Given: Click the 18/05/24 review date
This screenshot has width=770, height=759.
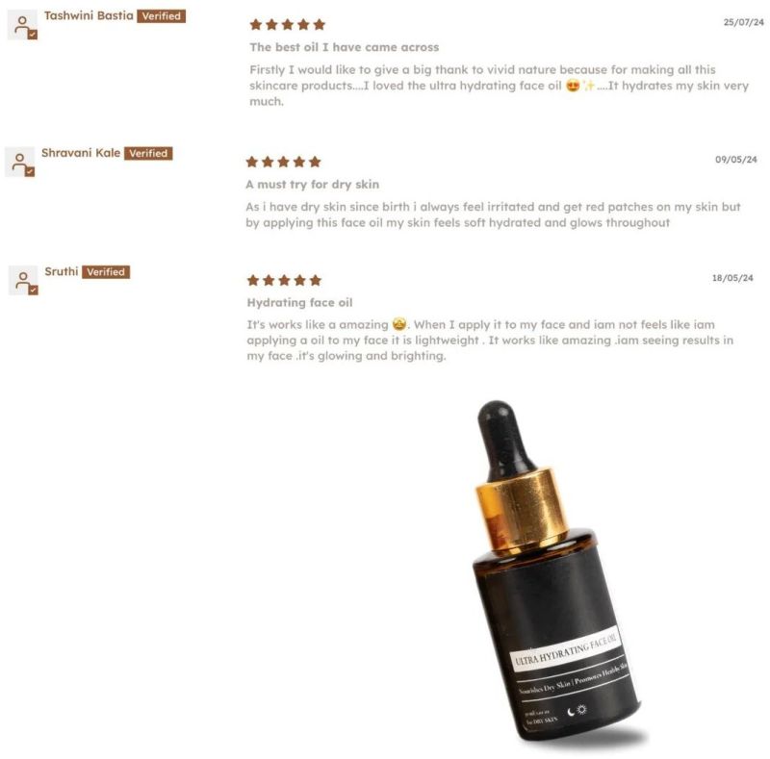Looking at the screenshot, I should pos(732,278).
